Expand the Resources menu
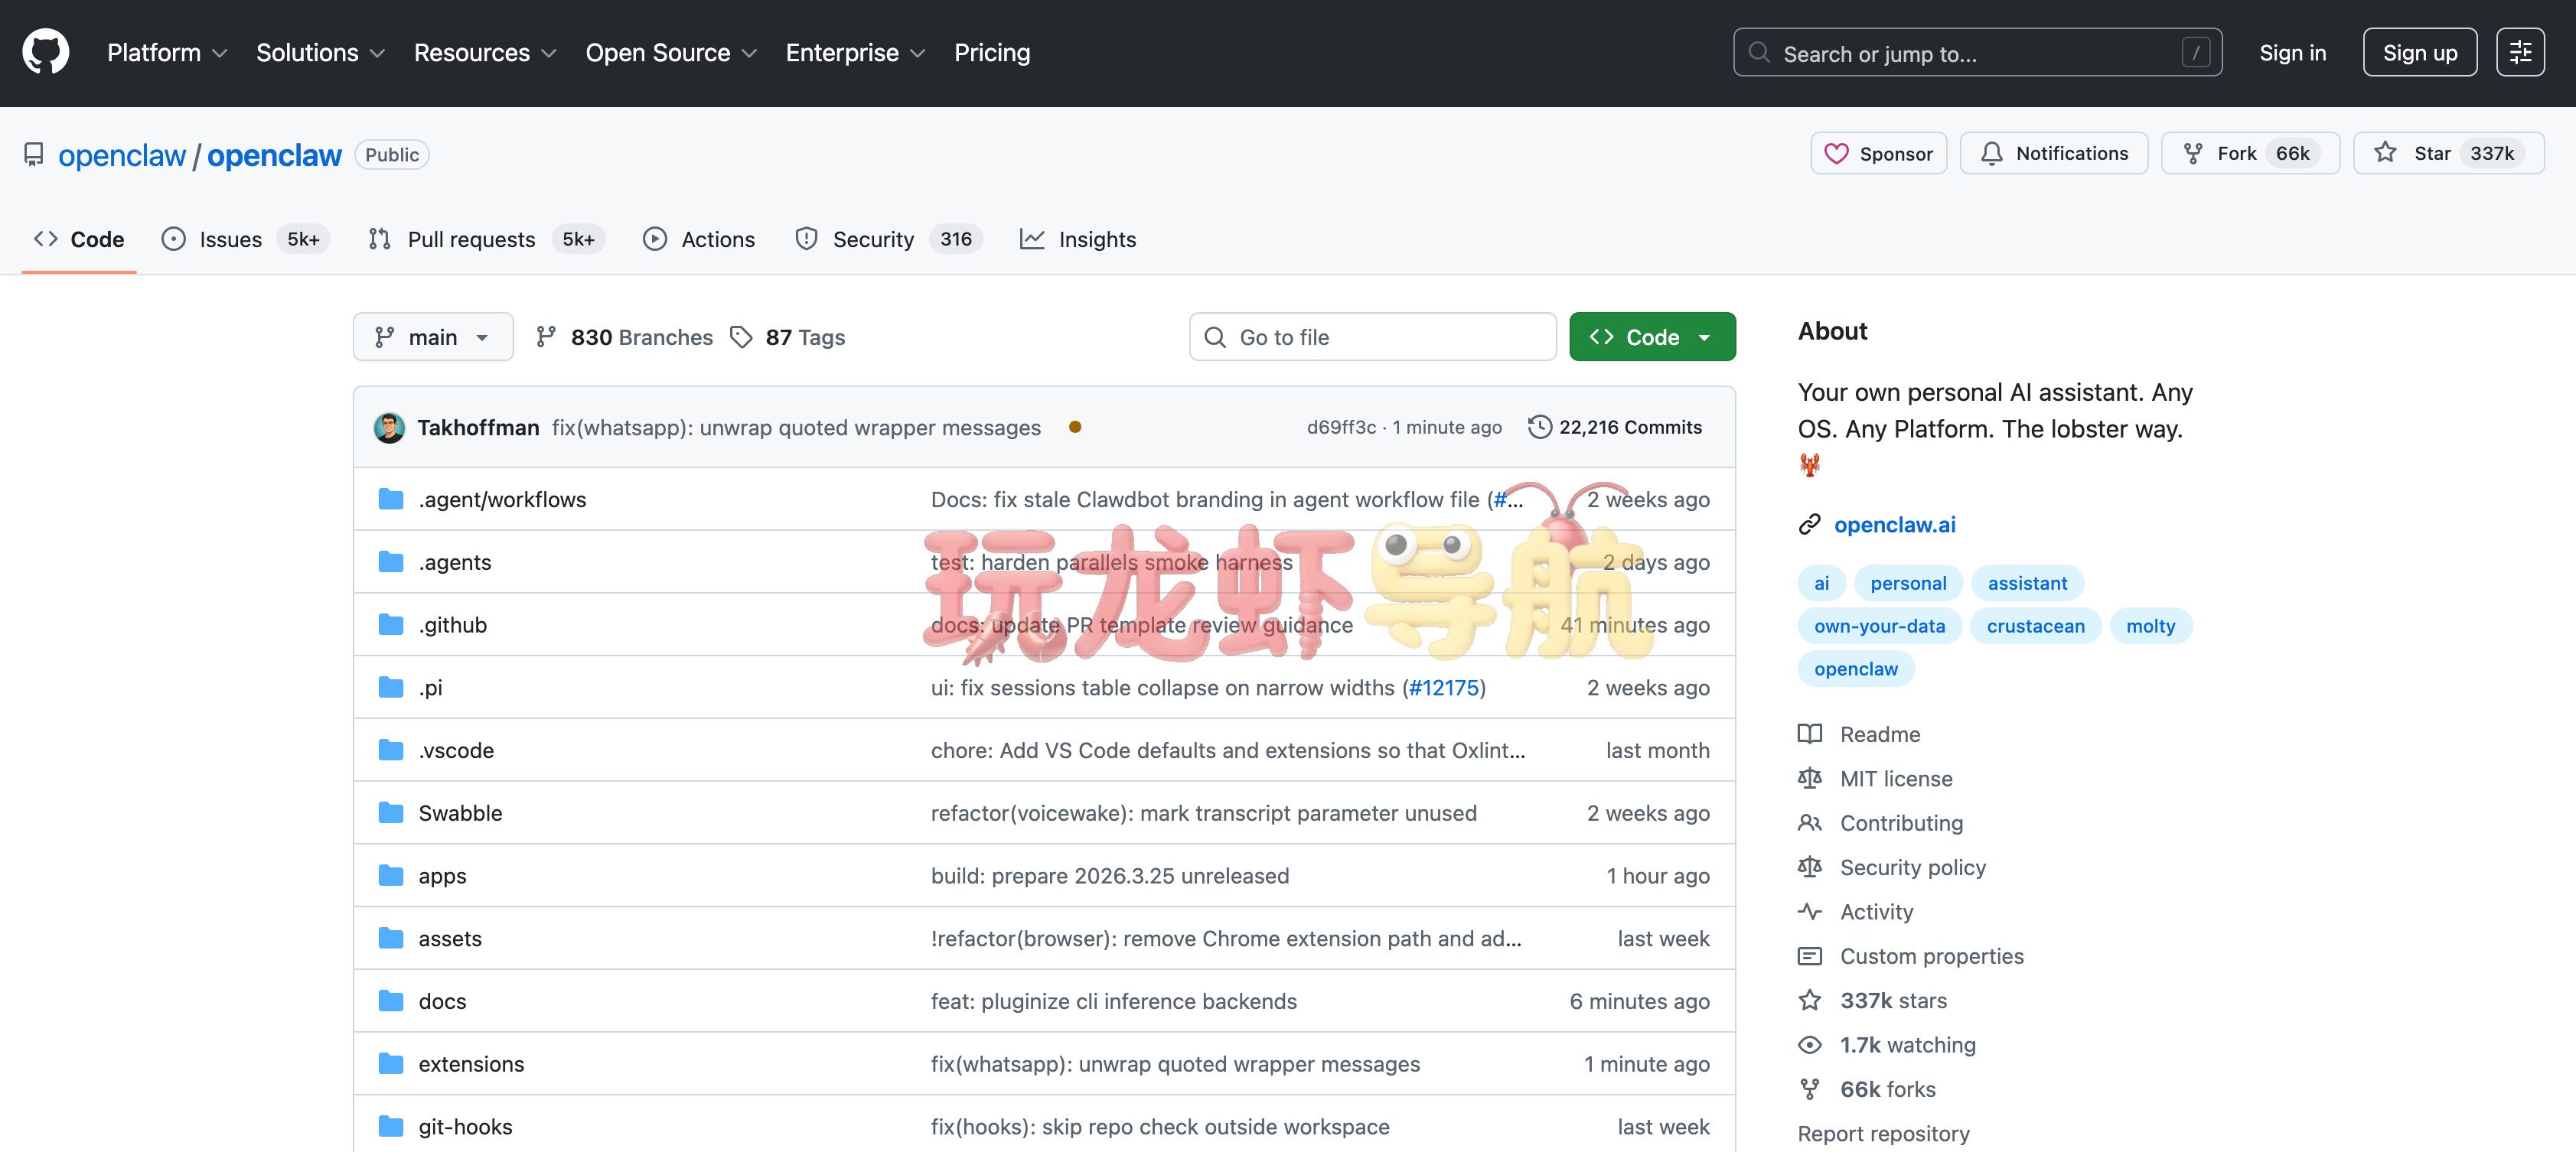 point(485,53)
